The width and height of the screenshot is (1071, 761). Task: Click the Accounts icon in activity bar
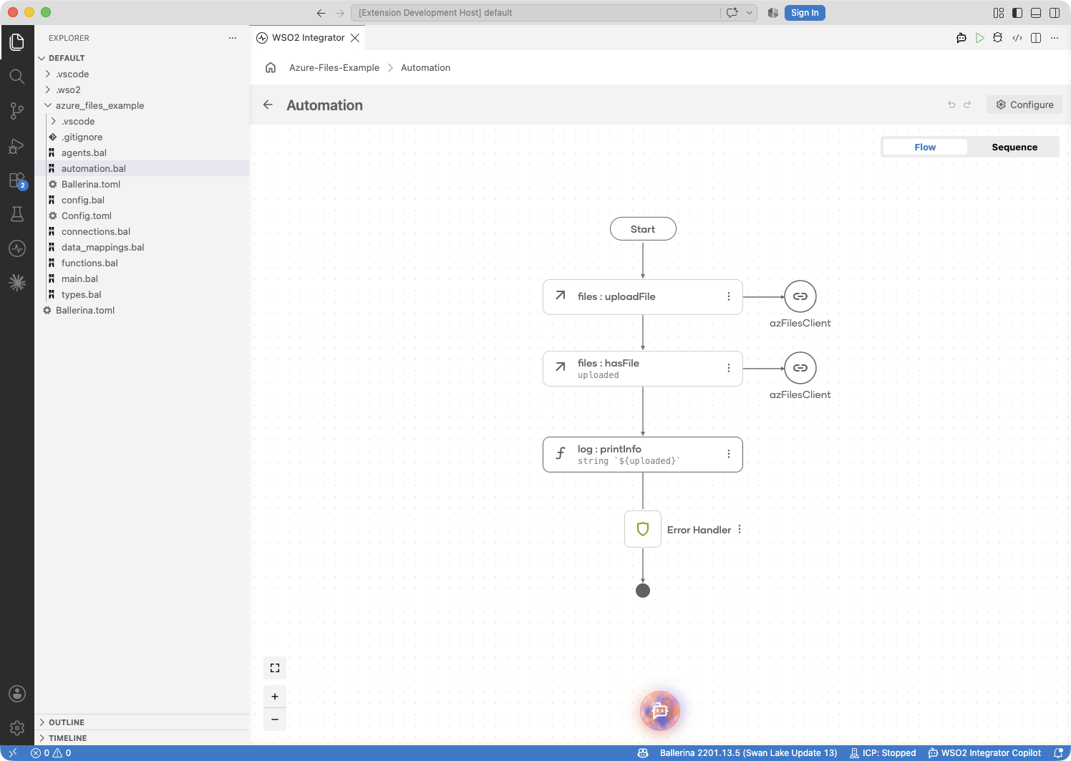pyautogui.click(x=17, y=694)
